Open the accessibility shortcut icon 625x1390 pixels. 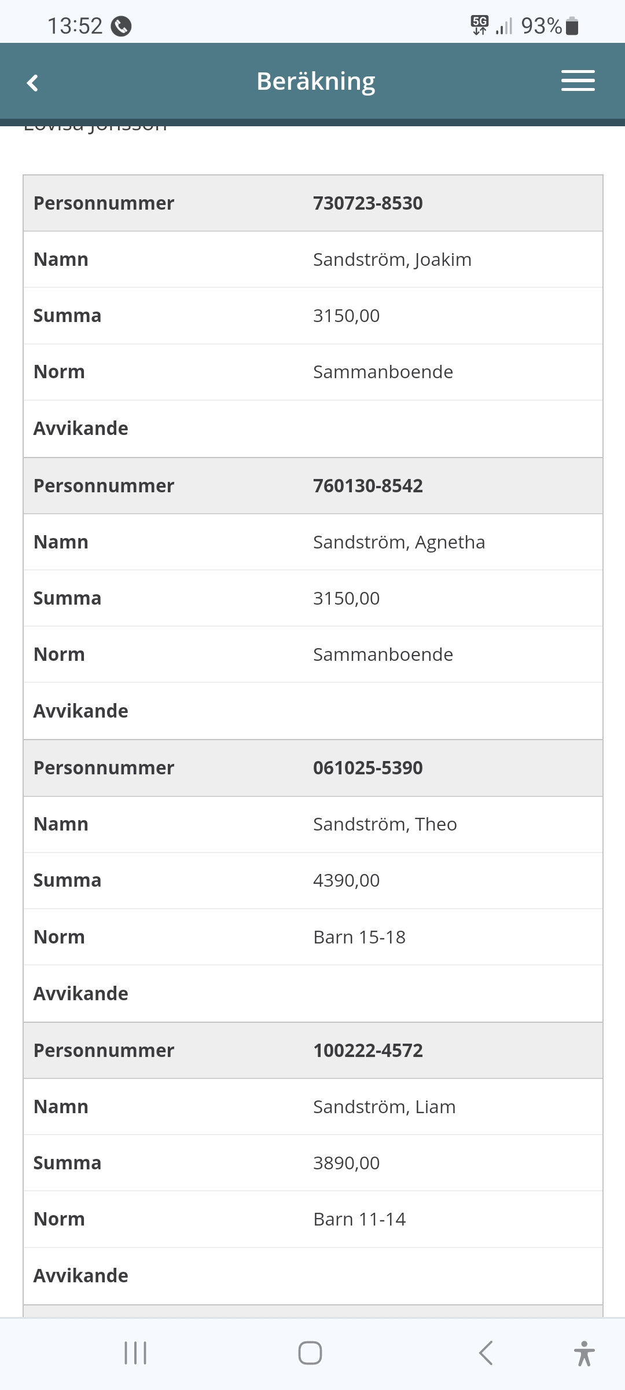click(x=584, y=1353)
